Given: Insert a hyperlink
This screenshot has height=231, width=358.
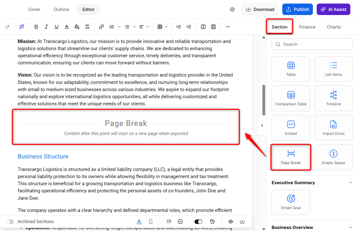Looking at the screenshot, I should [101, 27].
